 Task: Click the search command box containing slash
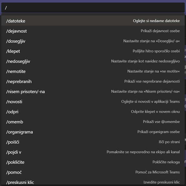[93, 8]
